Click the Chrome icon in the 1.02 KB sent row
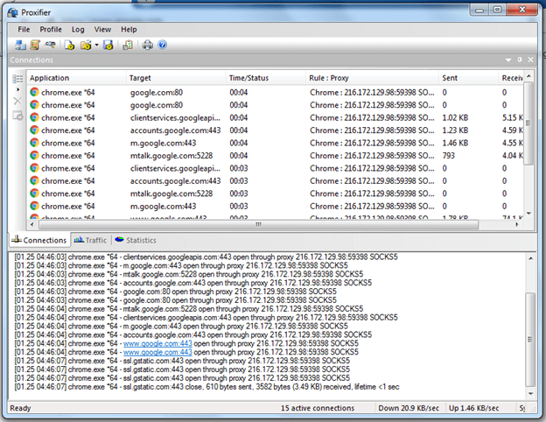Screen dimensions: 546x422 pos(34,117)
